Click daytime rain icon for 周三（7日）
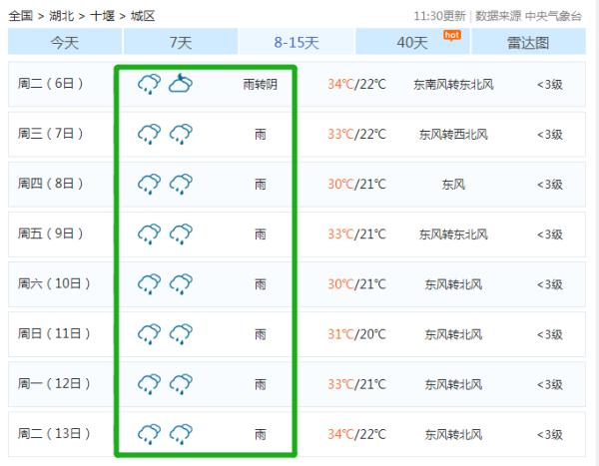Image resolution: width=599 pixels, height=466 pixels. pos(149,134)
